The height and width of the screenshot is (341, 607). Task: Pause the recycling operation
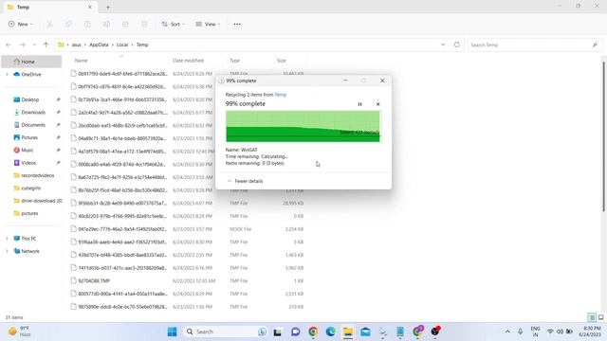click(359, 104)
